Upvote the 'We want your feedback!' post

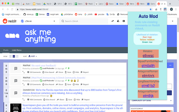coord(6,66)
